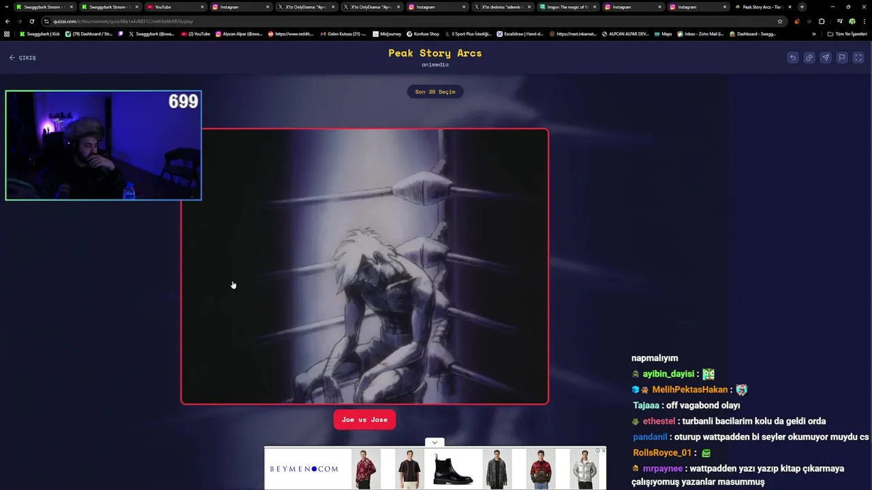Open the Dashboard - Swagg bookmark

click(x=753, y=34)
